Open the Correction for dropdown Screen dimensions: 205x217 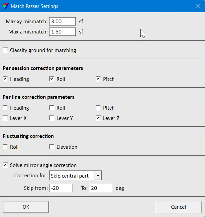pos(75,176)
